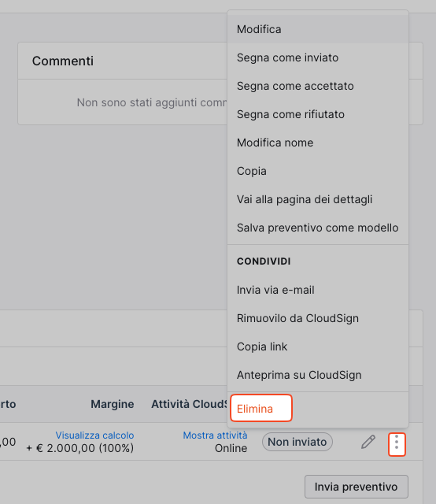Open Anteprima su CloudSign

click(x=318, y=375)
